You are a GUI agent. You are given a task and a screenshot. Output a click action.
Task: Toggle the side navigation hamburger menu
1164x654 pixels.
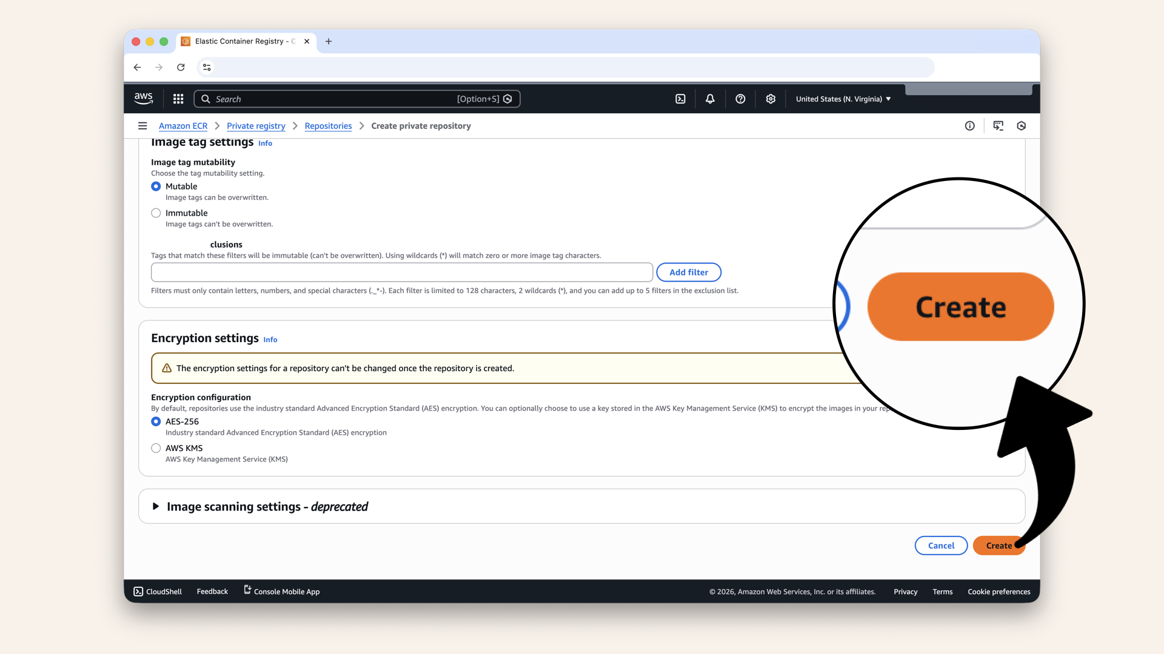[x=142, y=126]
